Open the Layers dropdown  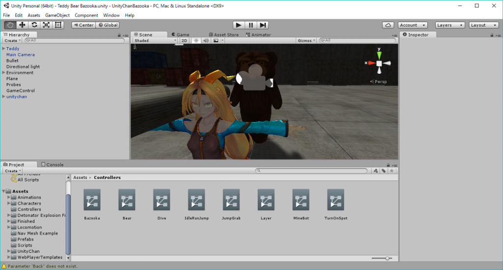(x=450, y=25)
